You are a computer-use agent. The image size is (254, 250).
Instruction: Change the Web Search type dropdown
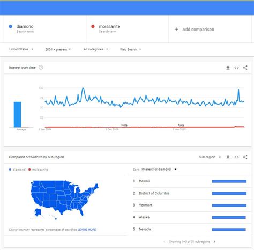pos(130,49)
